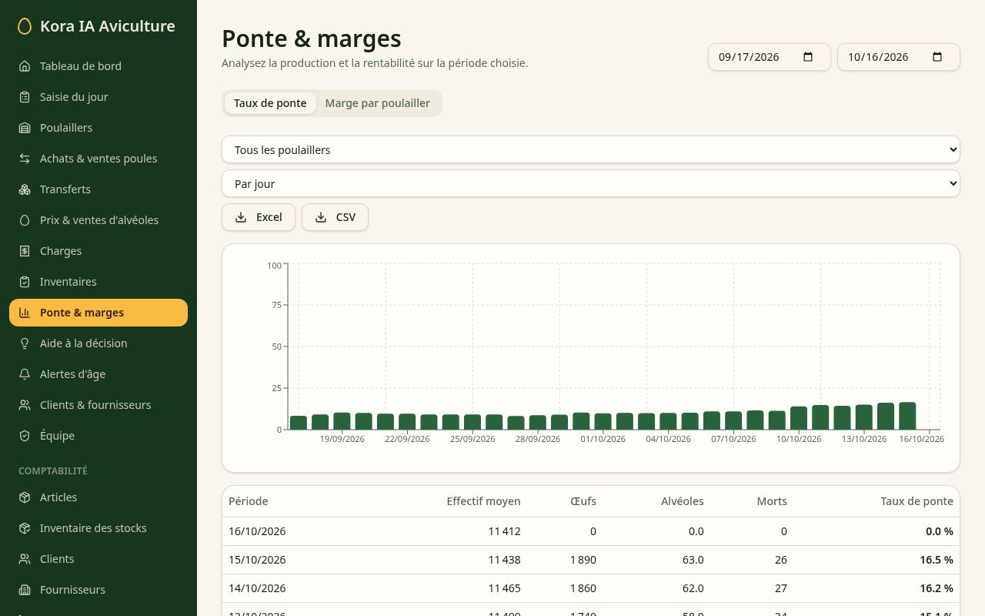Image resolution: width=985 pixels, height=616 pixels.
Task: Open calendar picker on end date 10/16/2026
Action: [x=937, y=57]
